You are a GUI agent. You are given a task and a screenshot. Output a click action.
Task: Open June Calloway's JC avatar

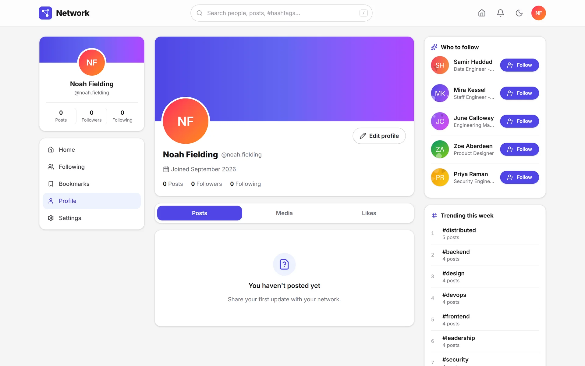tap(440, 121)
